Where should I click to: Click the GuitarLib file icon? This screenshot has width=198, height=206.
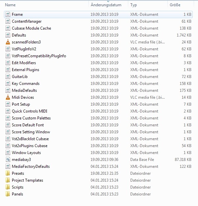[x=8, y=77]
